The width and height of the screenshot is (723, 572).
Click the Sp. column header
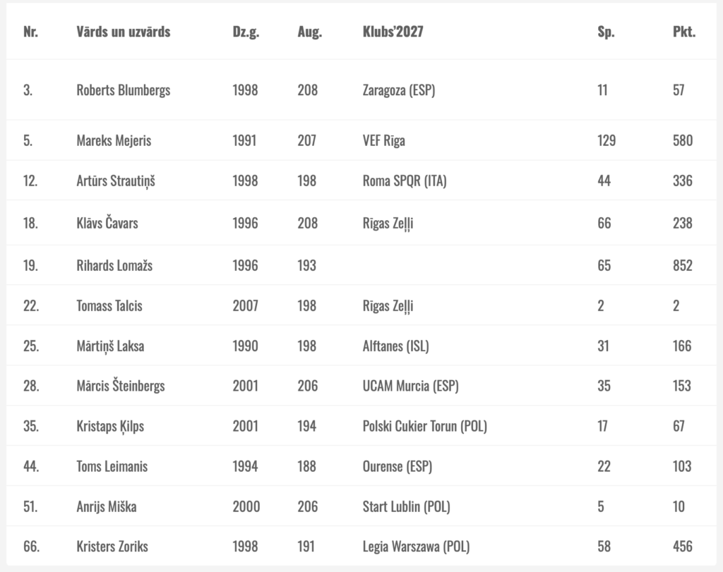(x=606, y=32)
